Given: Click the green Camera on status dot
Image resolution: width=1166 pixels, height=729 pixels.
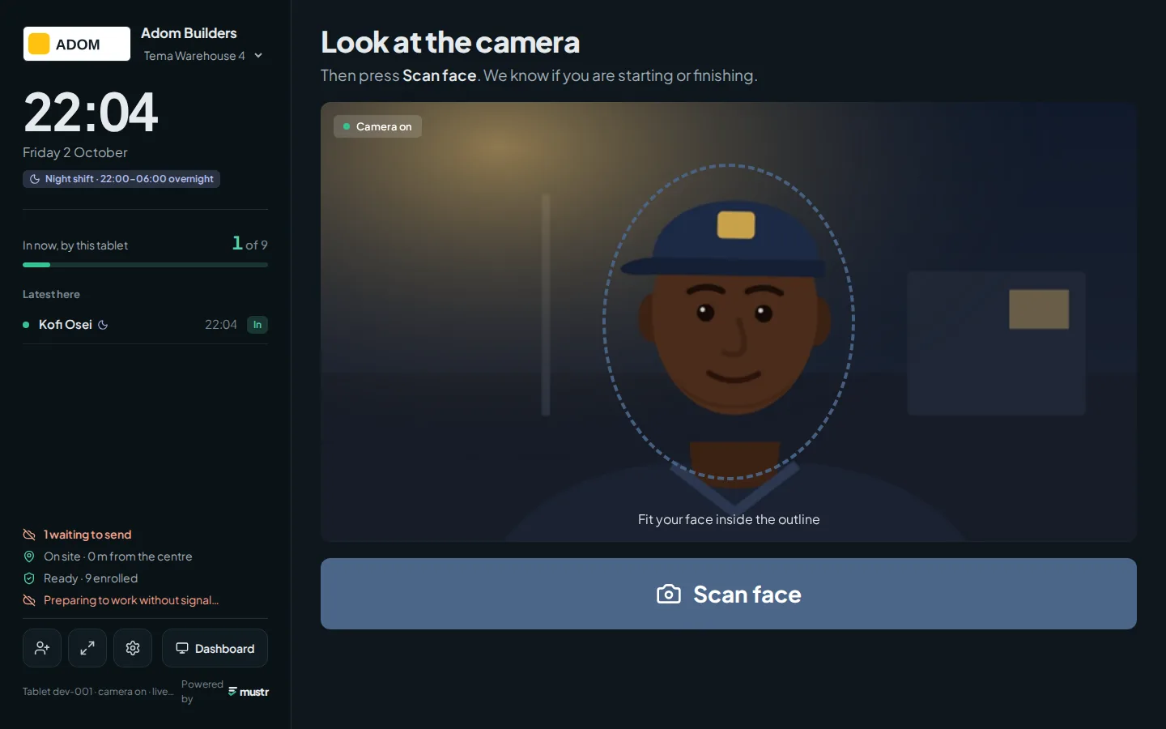Looking at the screenshot, I should click(x=347, y=126).
